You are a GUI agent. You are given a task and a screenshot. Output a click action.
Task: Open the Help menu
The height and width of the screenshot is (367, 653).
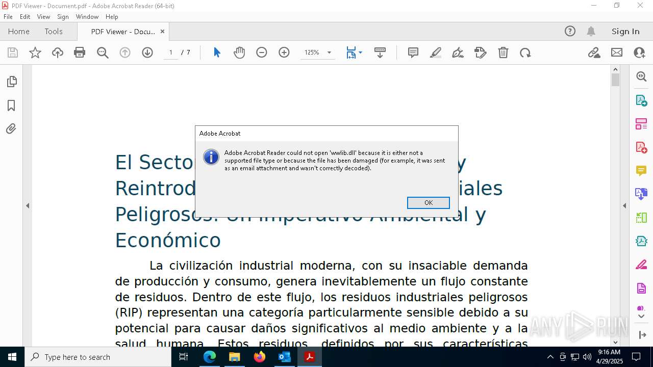tap(112, 17)
